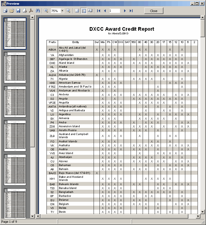The height and width of the screenshot is (225, 206).
Task: Open a saved report file
Action: click(x=12, y=11)
